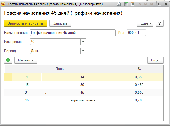Open help with the ? button
The width and height of the screenshot is (170, 126).
pos(160,23)
